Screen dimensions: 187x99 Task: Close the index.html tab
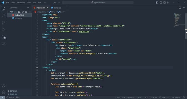[x=47, y=8]
